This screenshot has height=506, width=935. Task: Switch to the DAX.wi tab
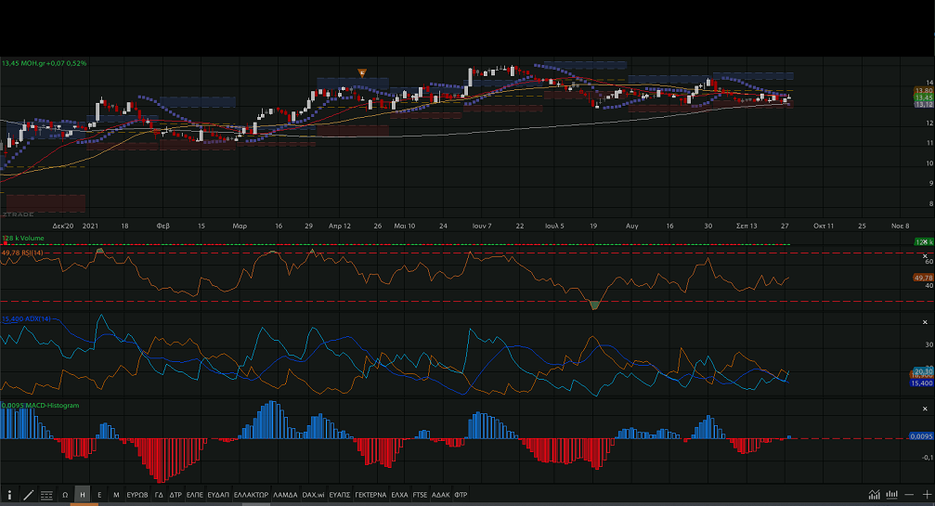313,495
